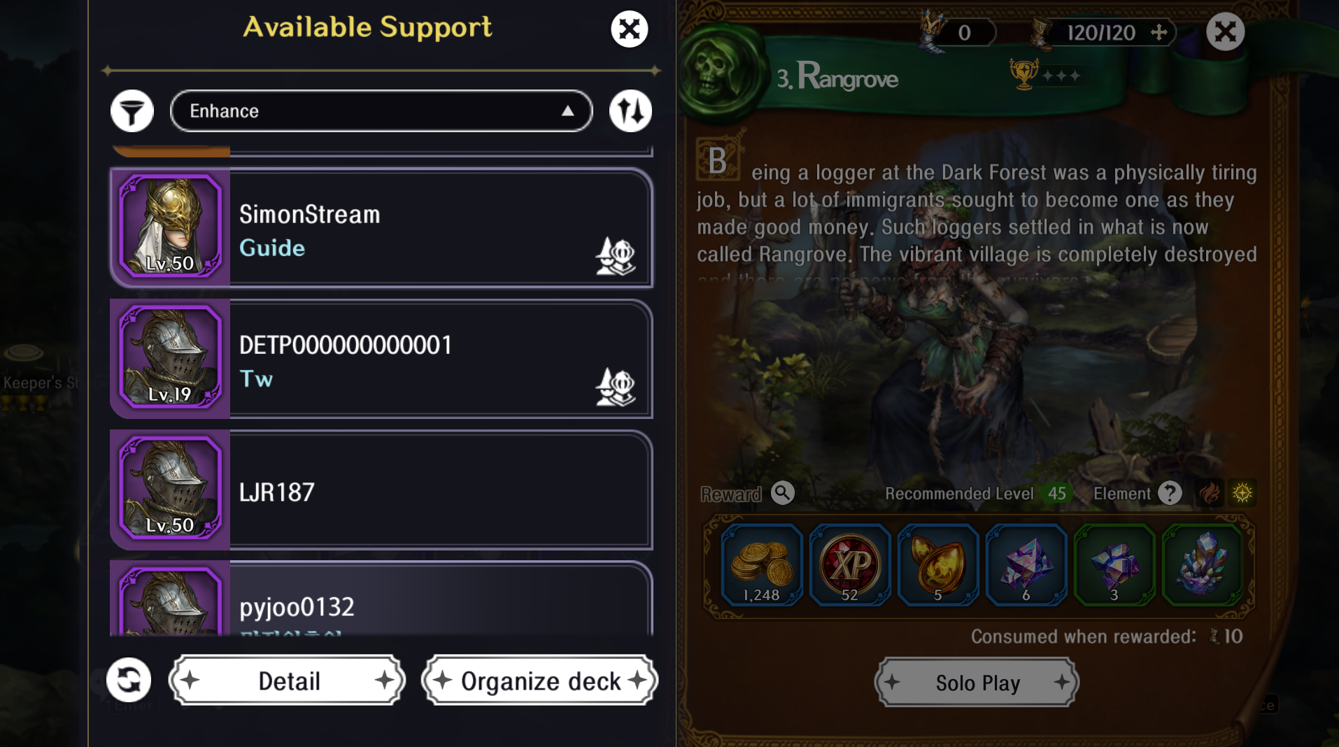Open the support filter funnel icon

(132, 111)
